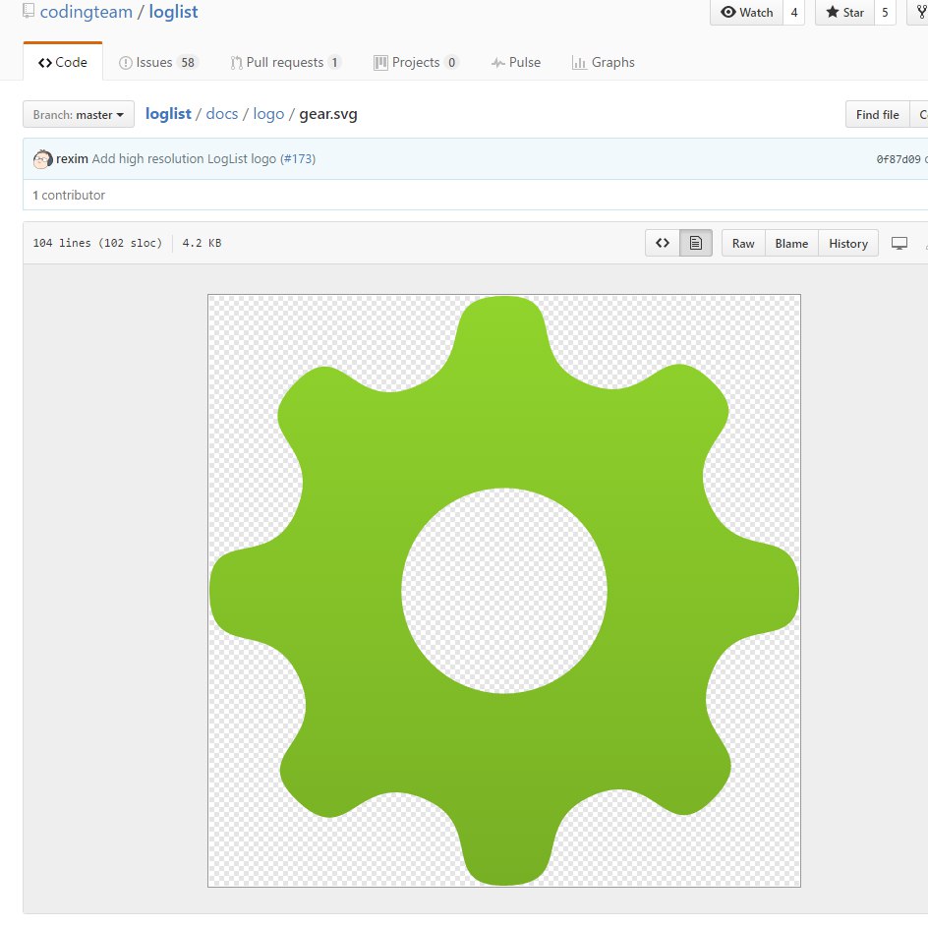928x927 pixels.
Task: Select the Code tab
Action: pyautogui.click(x=63, y=62)
